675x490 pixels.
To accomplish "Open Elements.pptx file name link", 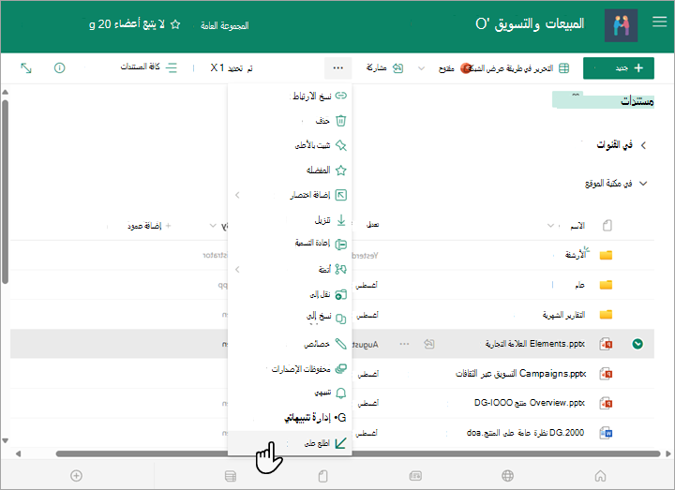I will (x=535, y=344).
